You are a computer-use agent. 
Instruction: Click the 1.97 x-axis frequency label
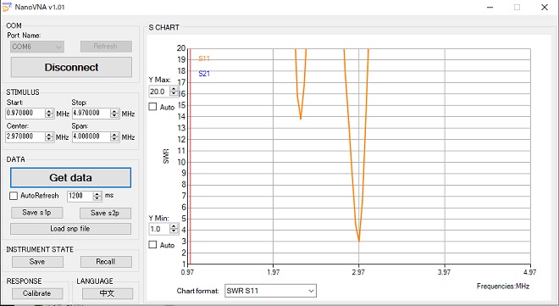tap(273, 272)
